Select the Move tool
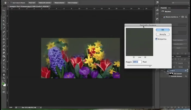The width and height of the screenshot is (191, 110). coord(4,10)
